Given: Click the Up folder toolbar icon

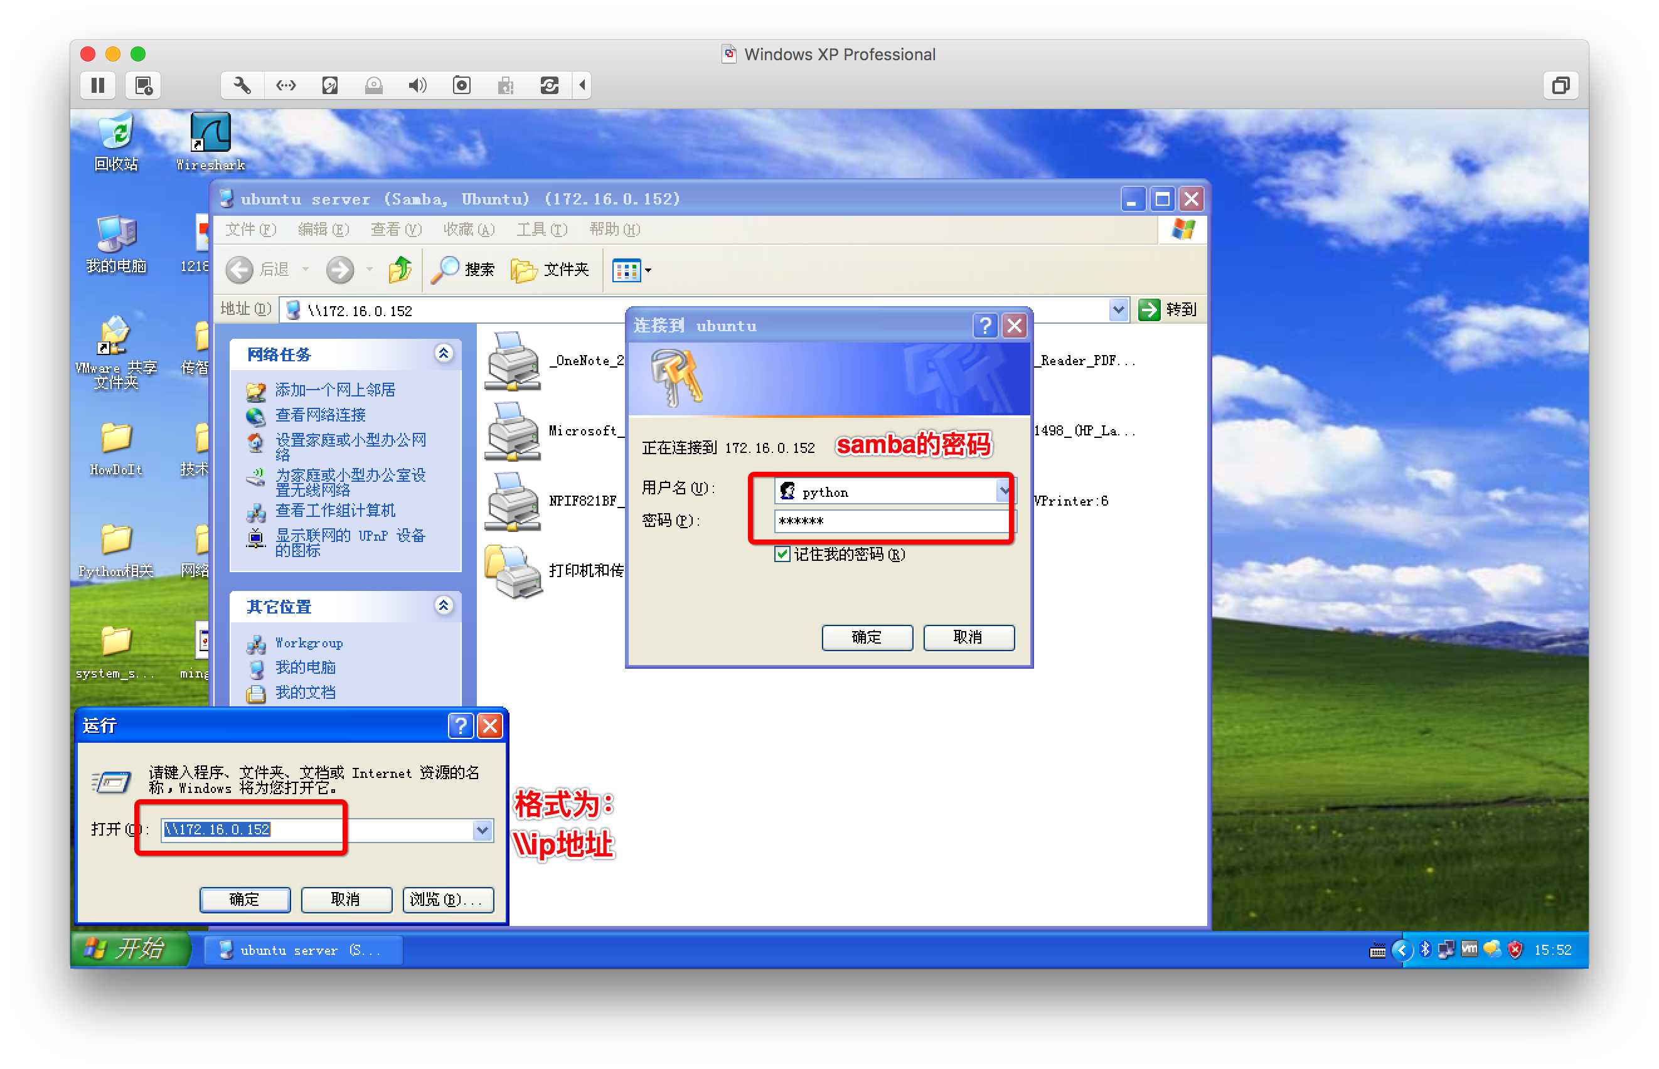Looking at the screenshot, I should coord(400,269).
